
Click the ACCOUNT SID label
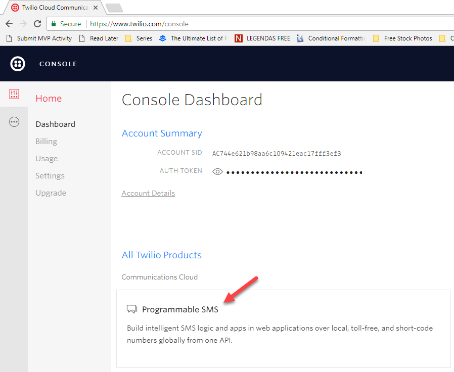click(179, 153)
